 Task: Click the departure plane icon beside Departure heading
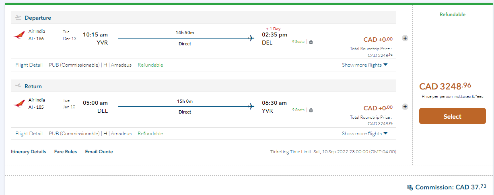click(18, 17)
